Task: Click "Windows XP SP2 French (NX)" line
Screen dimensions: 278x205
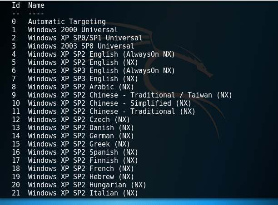Action: coord(81,169)
